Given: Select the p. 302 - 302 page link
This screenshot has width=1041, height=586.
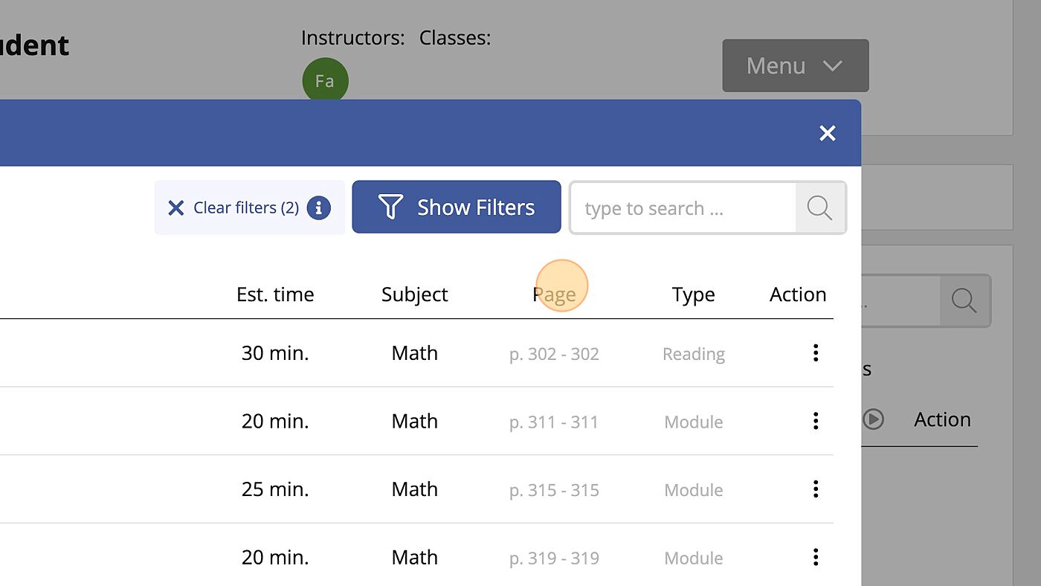Looking at the screenshot, I should (554, 354).
